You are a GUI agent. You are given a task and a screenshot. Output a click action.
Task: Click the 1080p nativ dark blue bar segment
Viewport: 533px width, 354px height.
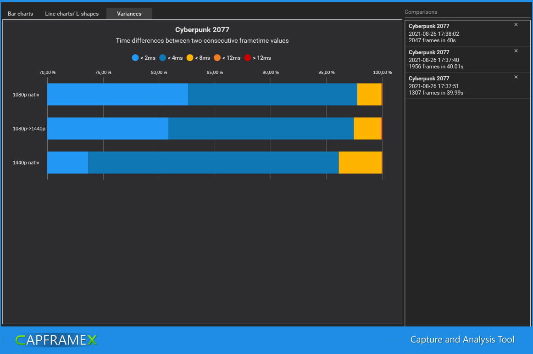click(272, 94)
